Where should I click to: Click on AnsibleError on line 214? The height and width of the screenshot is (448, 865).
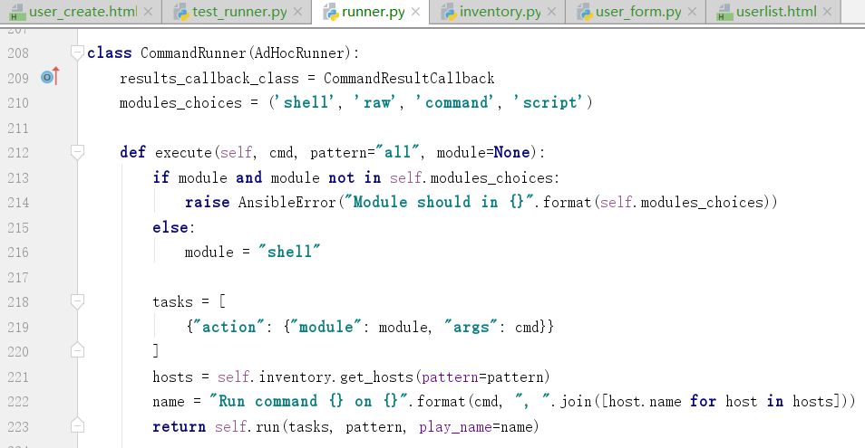click(287, 203)
